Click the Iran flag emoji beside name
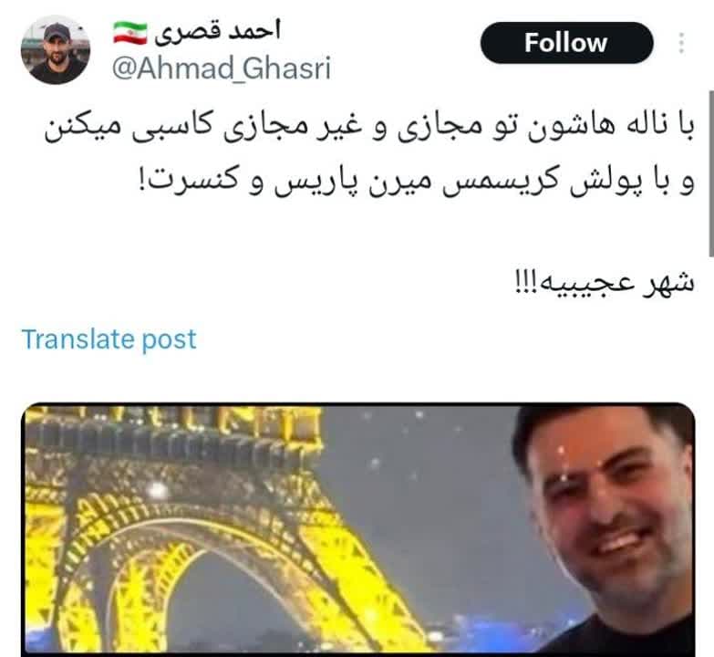714x657 pixels. pos(130,33)
